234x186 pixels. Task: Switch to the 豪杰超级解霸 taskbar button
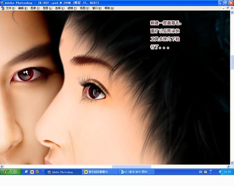(100, 172)
